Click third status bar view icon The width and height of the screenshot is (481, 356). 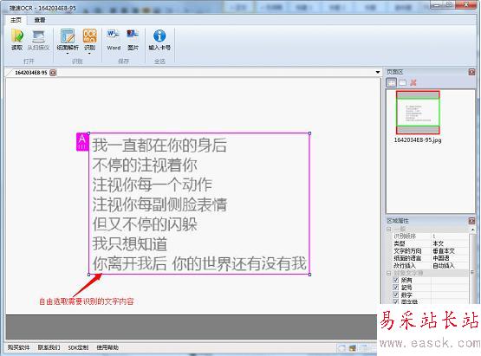363,347
